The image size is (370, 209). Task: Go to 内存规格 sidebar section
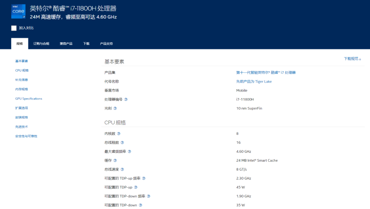pyautogui.click(x=22, y=89)
